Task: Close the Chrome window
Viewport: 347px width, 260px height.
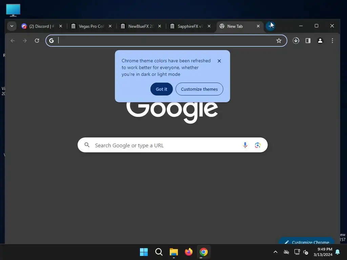Action: [332, 26]
